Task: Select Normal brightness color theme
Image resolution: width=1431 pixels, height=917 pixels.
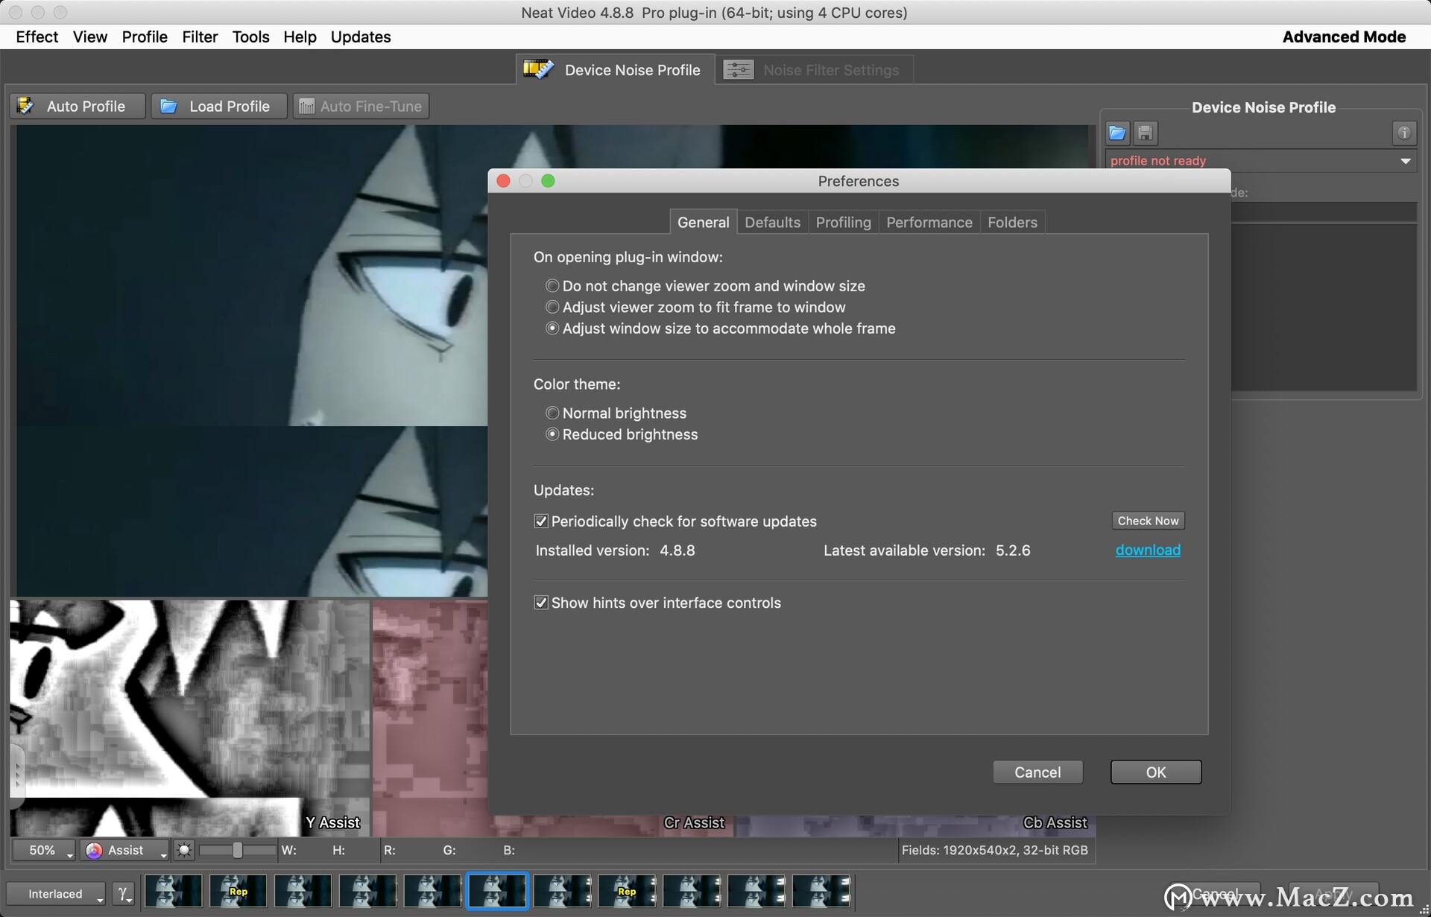Action: pyautogui.click(x=552, y=413)
